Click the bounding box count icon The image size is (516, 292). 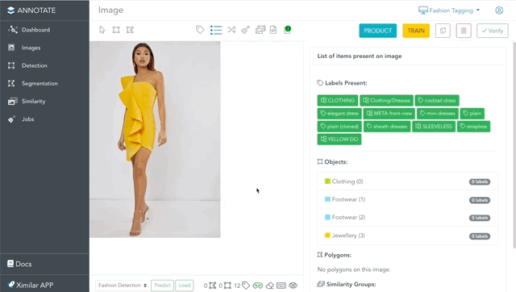[227, 286]
